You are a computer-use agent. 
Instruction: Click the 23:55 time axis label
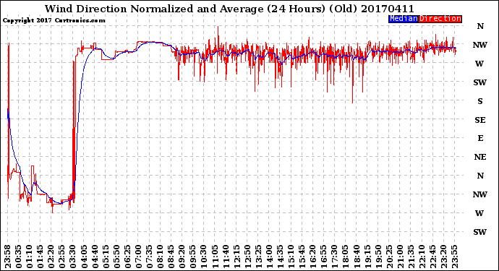pyautogui.click(x=453, y=257)
